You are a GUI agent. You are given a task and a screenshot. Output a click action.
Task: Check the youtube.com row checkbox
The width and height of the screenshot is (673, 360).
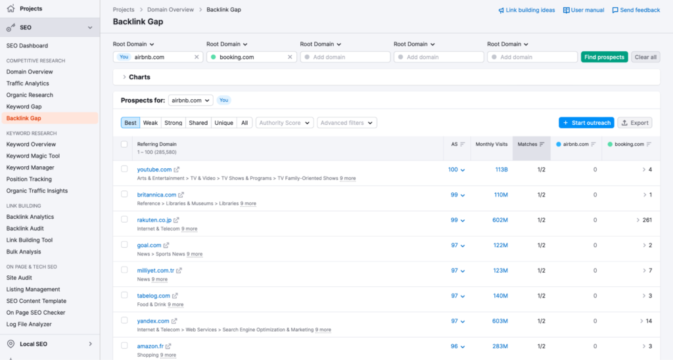(x=124, y=169)
